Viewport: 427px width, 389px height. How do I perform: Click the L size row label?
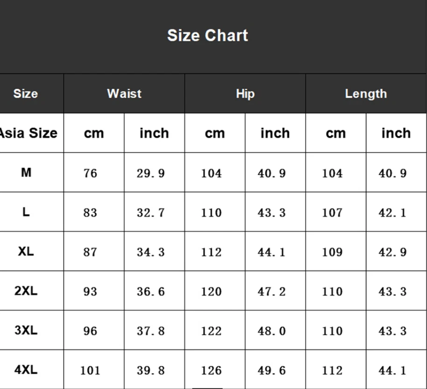[x=26, y=212]
